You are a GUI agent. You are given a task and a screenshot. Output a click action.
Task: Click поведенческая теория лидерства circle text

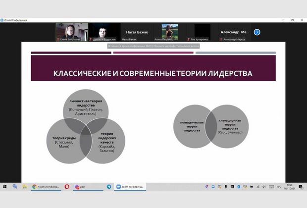coord(192,126)
